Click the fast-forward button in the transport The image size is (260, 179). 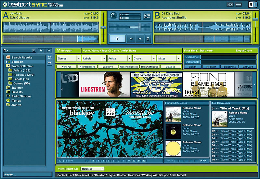pyautogui.click(x=140, y=39)
